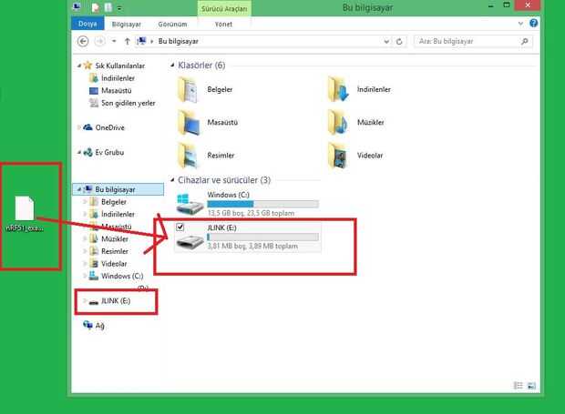Refresh the Bu bilgisayar view
The height and width of the screenshot is (414, 565).
399,41
